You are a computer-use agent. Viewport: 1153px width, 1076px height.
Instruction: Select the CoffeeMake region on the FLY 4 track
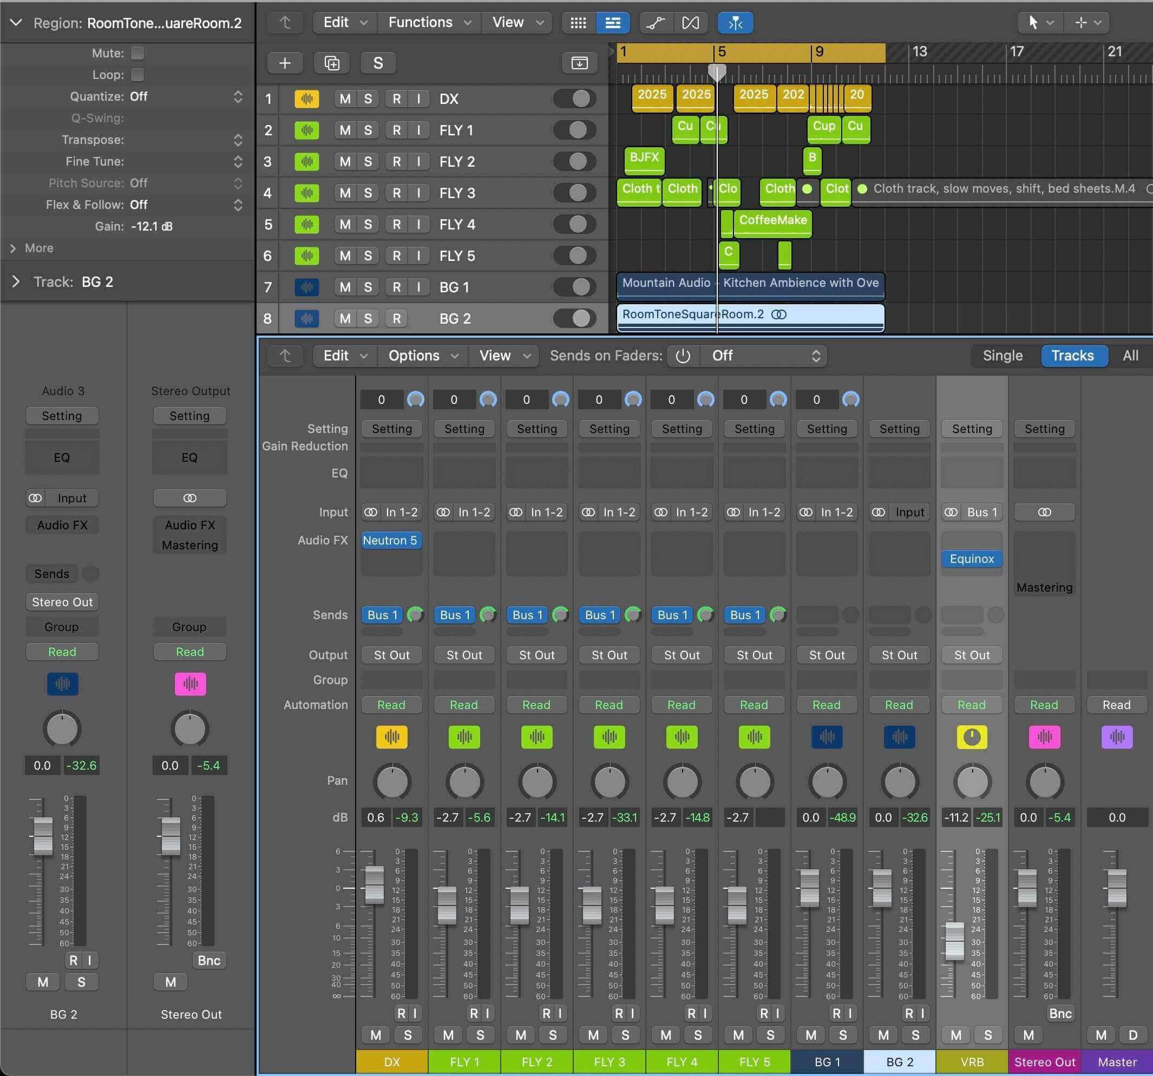click(772, 224)
